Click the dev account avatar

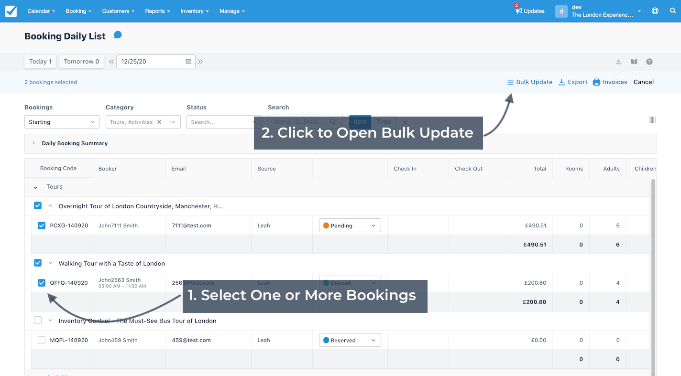[x=561, y=11]
